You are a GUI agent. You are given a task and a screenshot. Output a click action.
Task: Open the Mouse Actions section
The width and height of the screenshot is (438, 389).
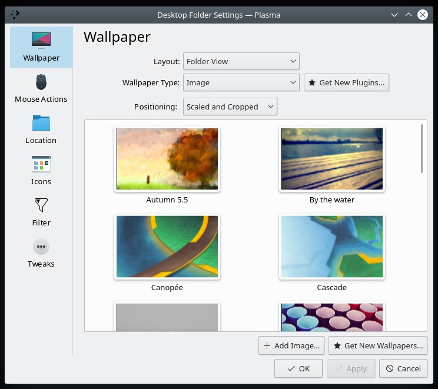(x=41, y=88)
